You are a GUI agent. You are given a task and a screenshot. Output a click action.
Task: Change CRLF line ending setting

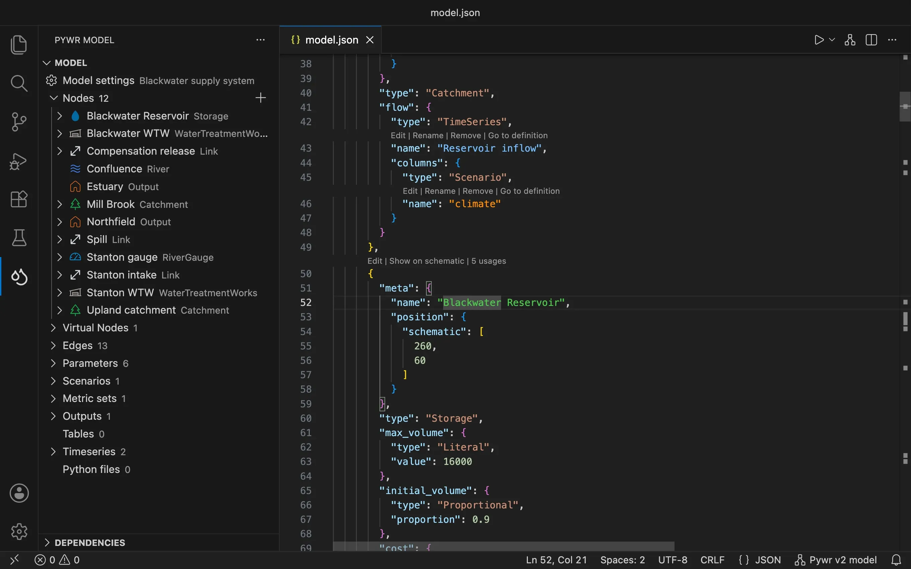[712, 560]
